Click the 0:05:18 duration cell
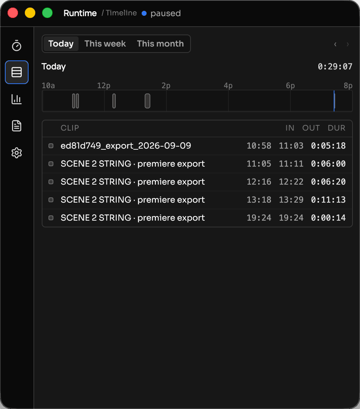 point(328,146)
